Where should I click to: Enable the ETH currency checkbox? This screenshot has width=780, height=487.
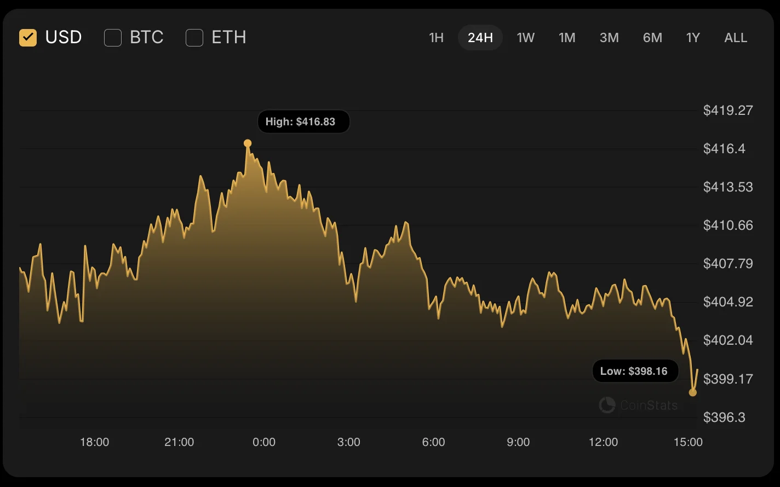(194, 38)
